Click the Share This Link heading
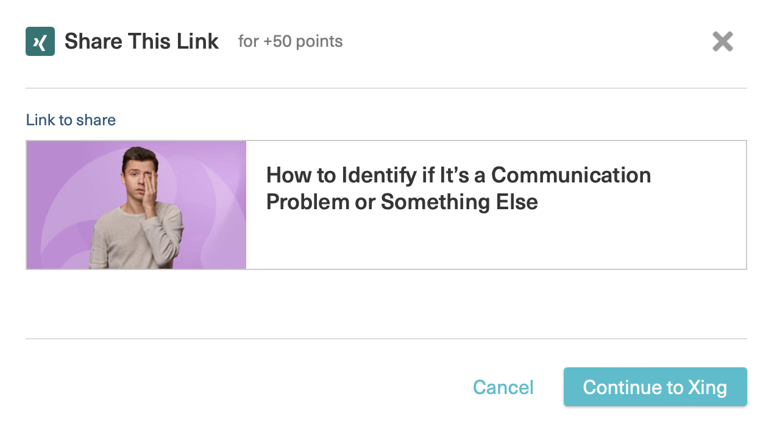Image resolution: width=774 pixels, height=433 pixels. pos(141,41)
